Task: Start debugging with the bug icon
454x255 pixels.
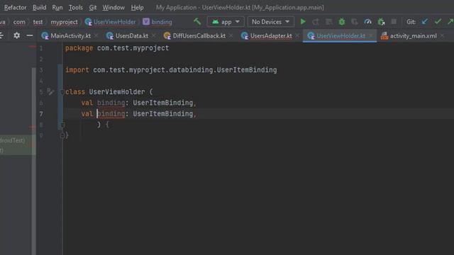Action: [x=342, y=22]
